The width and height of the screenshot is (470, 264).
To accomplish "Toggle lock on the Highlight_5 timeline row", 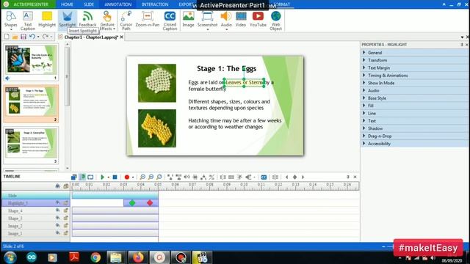I will (x=66, y=202).
